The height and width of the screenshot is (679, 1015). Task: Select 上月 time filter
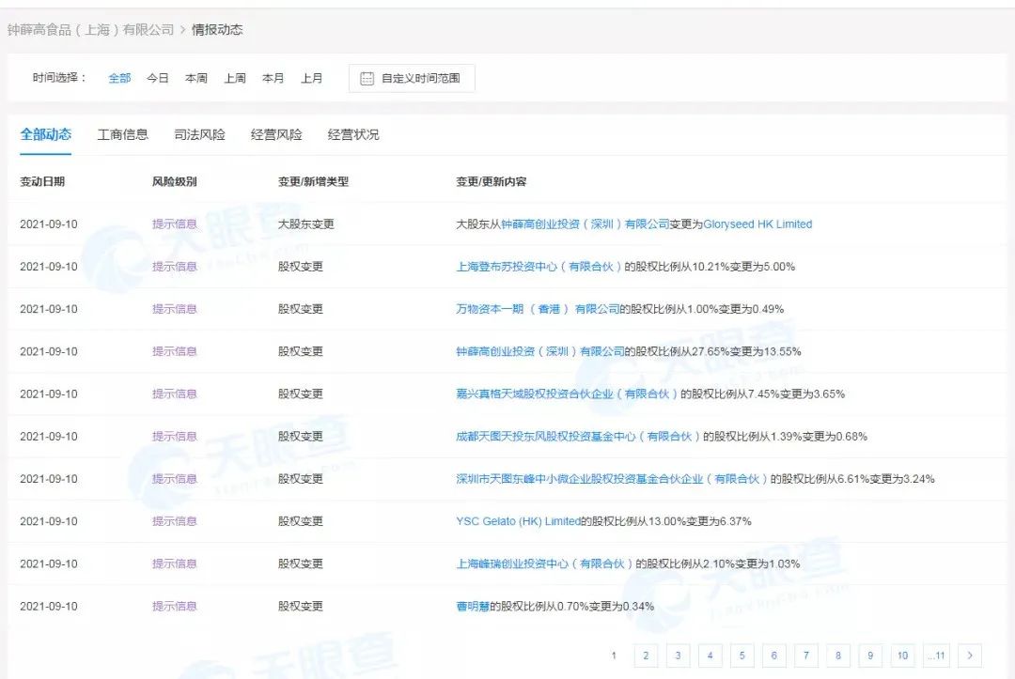(x=311, y=78)
